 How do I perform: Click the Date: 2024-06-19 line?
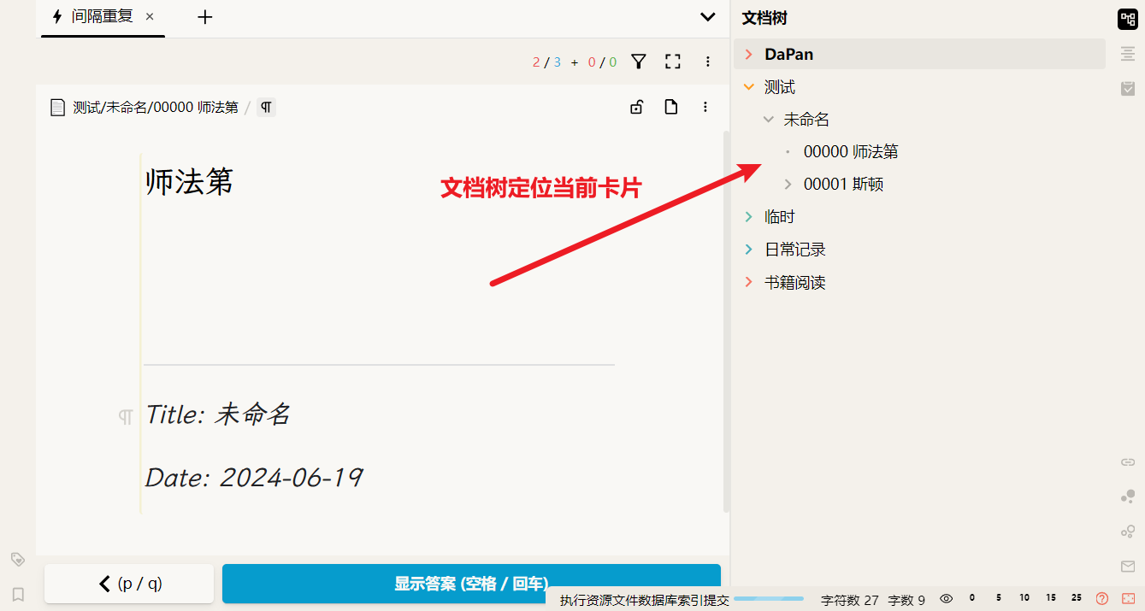click(x=254, y=477)
